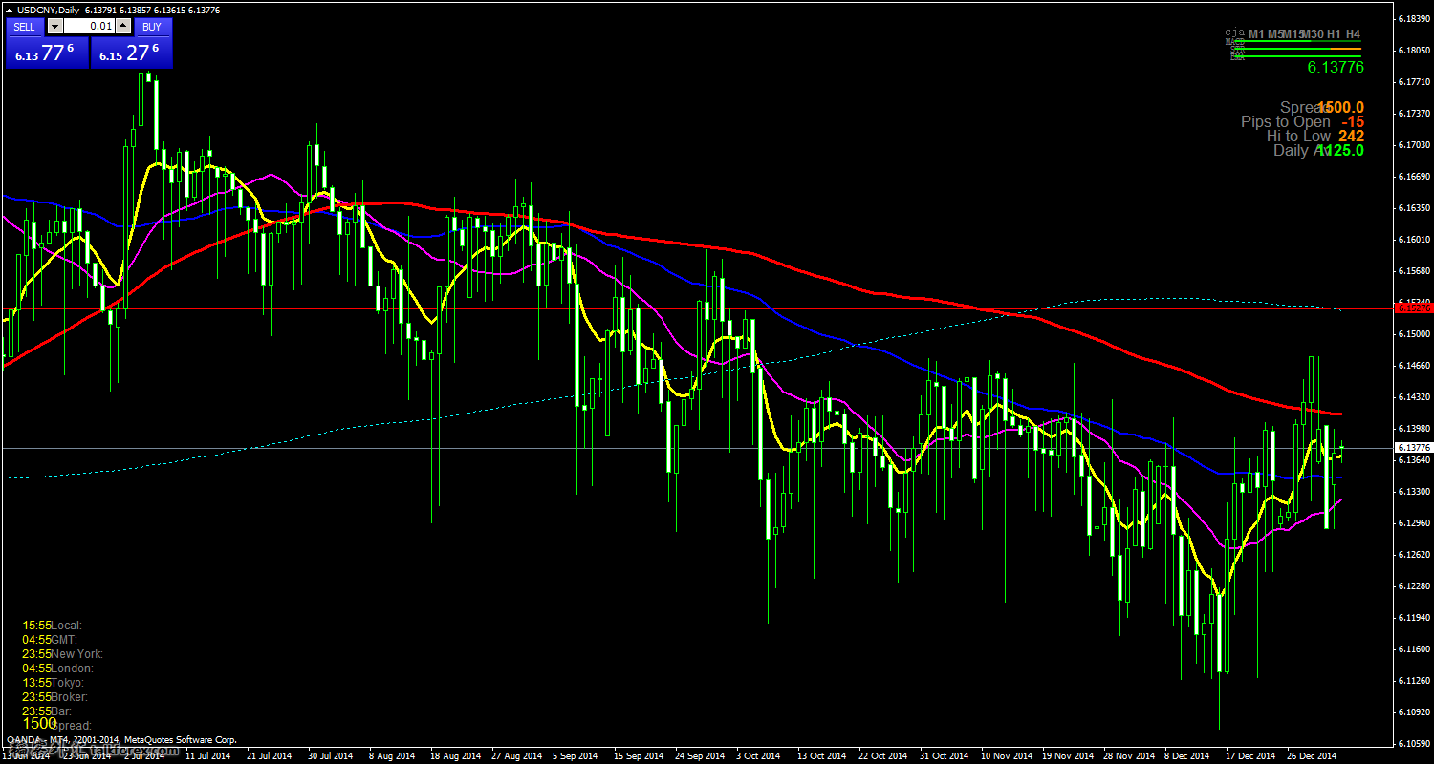Click the buy price 6.15 27 panel
This screenshot has width=1434, height=764.
click(x=132, y=53)
